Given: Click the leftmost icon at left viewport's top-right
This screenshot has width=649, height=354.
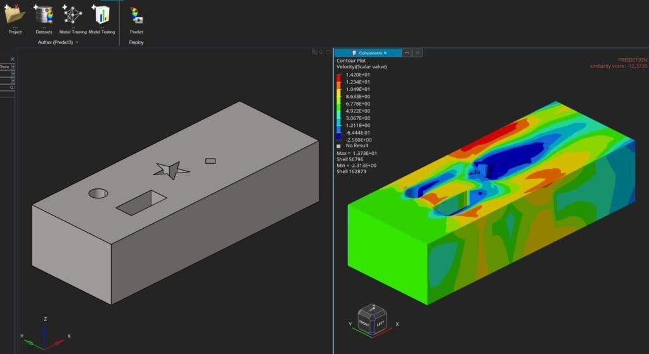Looking at the screenshot, I should 314,52.
